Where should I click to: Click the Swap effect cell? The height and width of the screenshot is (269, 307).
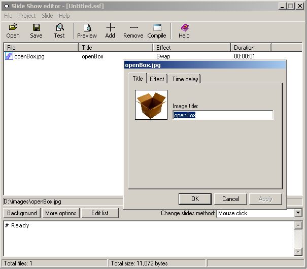[163, 56]
